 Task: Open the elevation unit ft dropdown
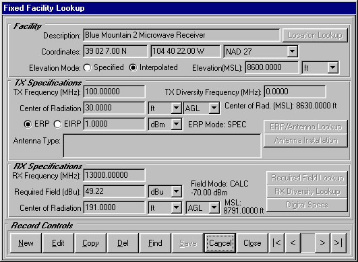pyautogui.click(x=332, y=68)
